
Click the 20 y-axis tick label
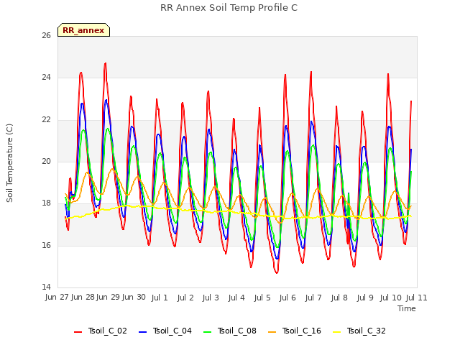click(x=46, y=161)
